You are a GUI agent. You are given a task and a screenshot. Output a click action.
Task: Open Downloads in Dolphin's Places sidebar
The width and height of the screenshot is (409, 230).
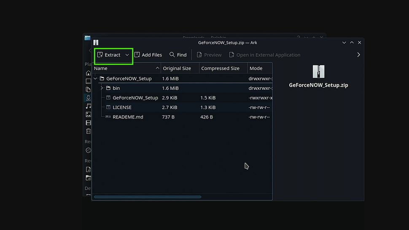(89, 98)
